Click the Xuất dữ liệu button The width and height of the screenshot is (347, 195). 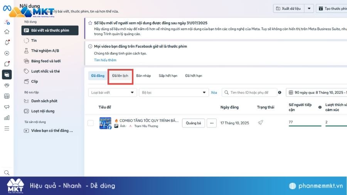tap(288, 8)
